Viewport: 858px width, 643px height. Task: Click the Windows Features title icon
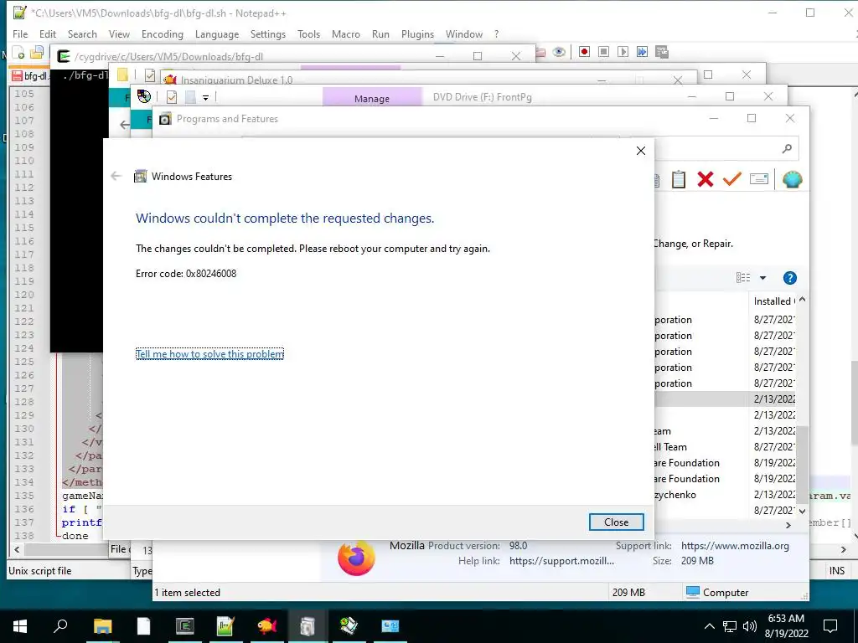(141, 176)
